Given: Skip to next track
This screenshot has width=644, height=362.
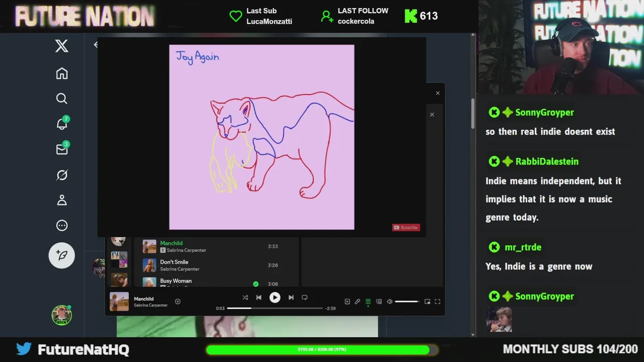Looking at the screenshot, I should pos(291,298).
